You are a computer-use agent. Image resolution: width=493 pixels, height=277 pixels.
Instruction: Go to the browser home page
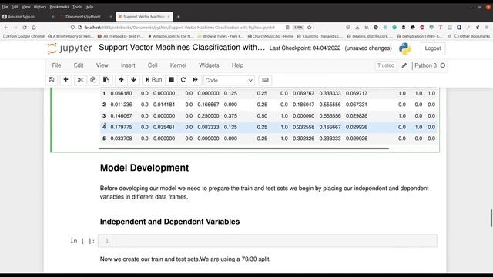(x=34, y=28)
